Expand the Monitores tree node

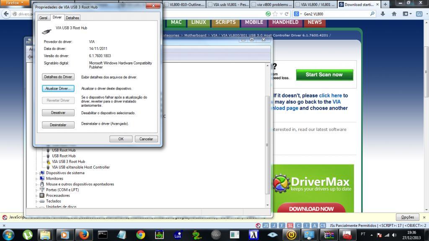[36, 179]
